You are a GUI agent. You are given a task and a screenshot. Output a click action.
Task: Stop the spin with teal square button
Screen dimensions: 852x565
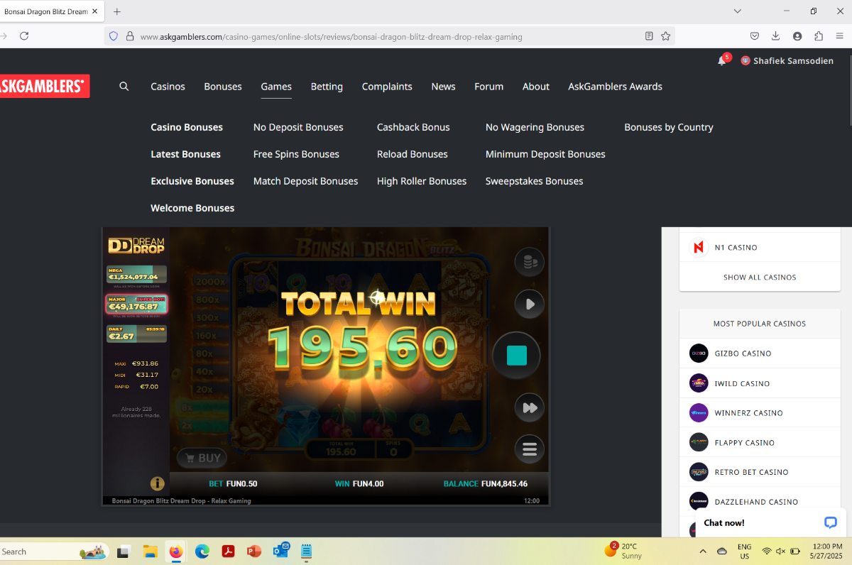[x=517, y=356]
